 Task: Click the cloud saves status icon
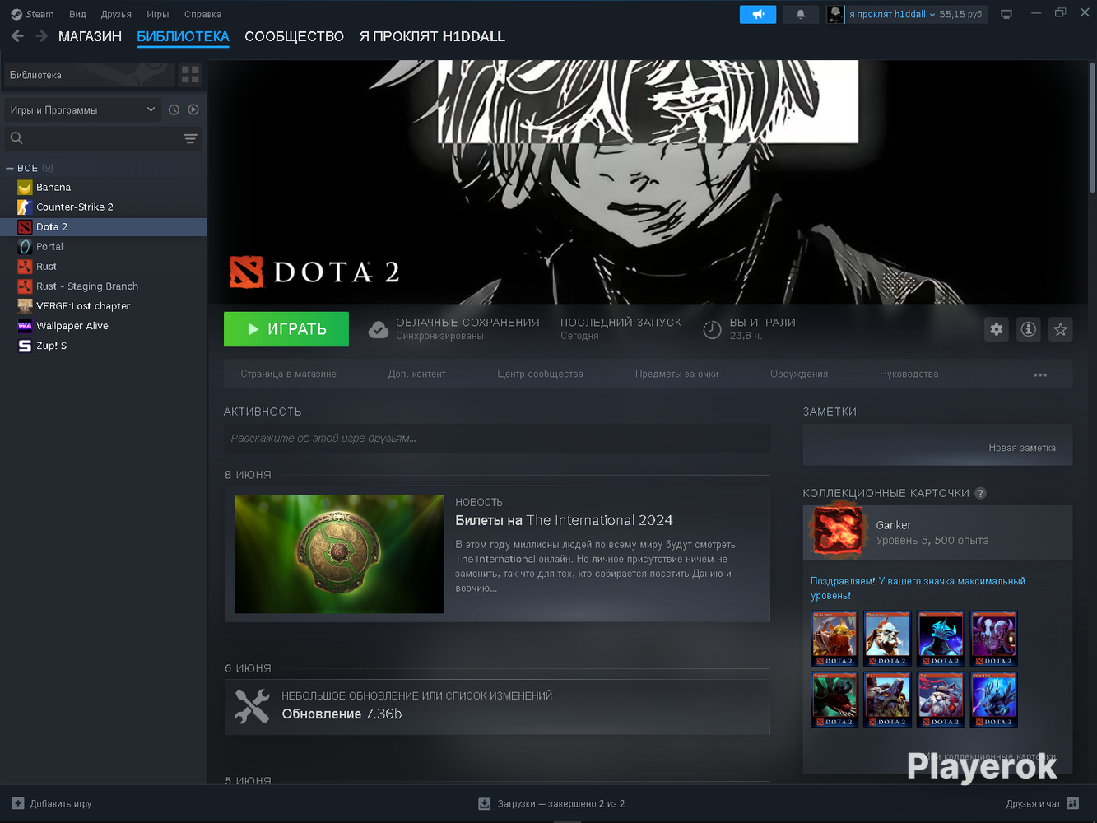tap(379, 329)
